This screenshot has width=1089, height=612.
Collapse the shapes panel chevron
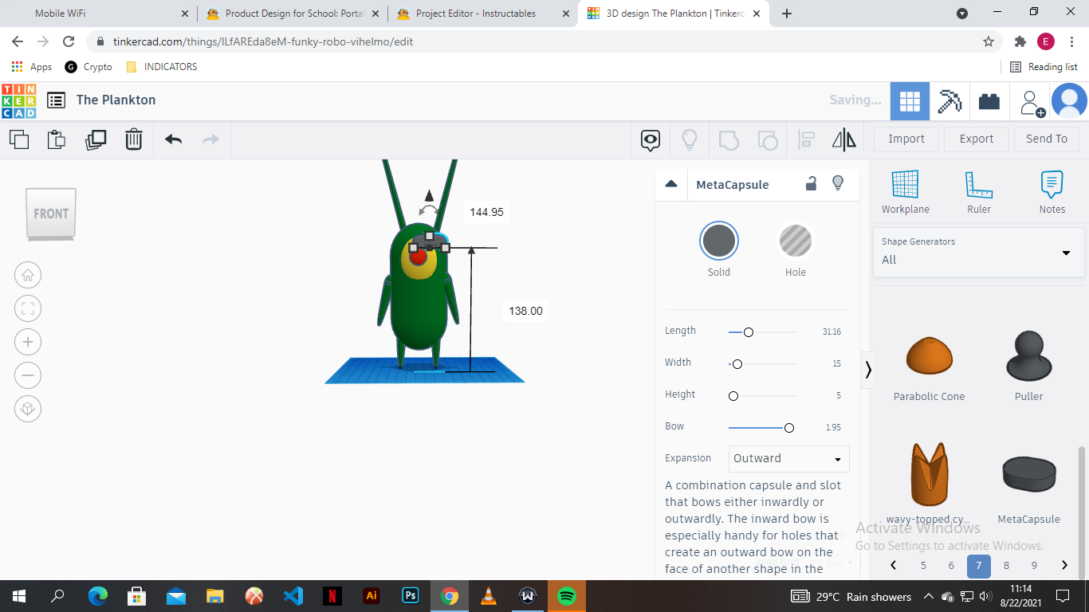tap(868, 370)
